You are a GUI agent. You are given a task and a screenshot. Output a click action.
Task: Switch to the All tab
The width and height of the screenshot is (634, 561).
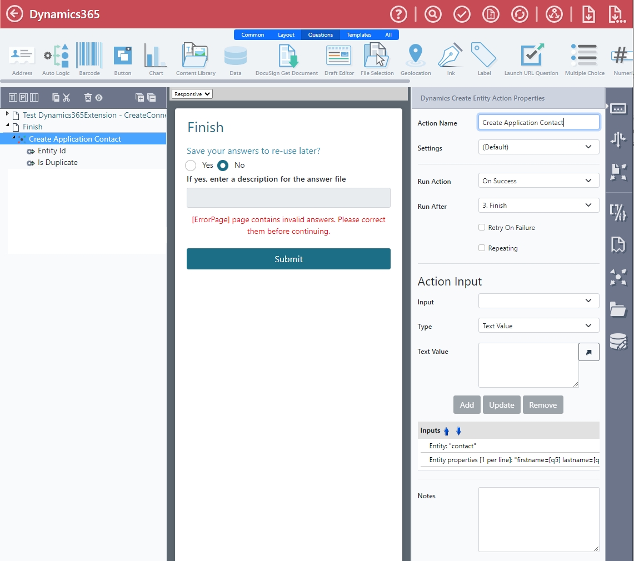tap(388, 35)
